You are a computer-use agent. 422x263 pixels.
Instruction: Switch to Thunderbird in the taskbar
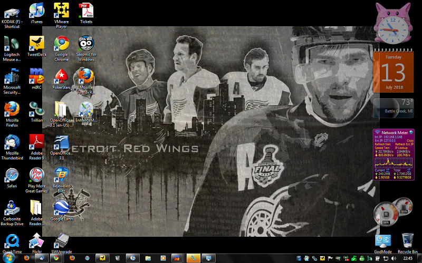[42, 258]
